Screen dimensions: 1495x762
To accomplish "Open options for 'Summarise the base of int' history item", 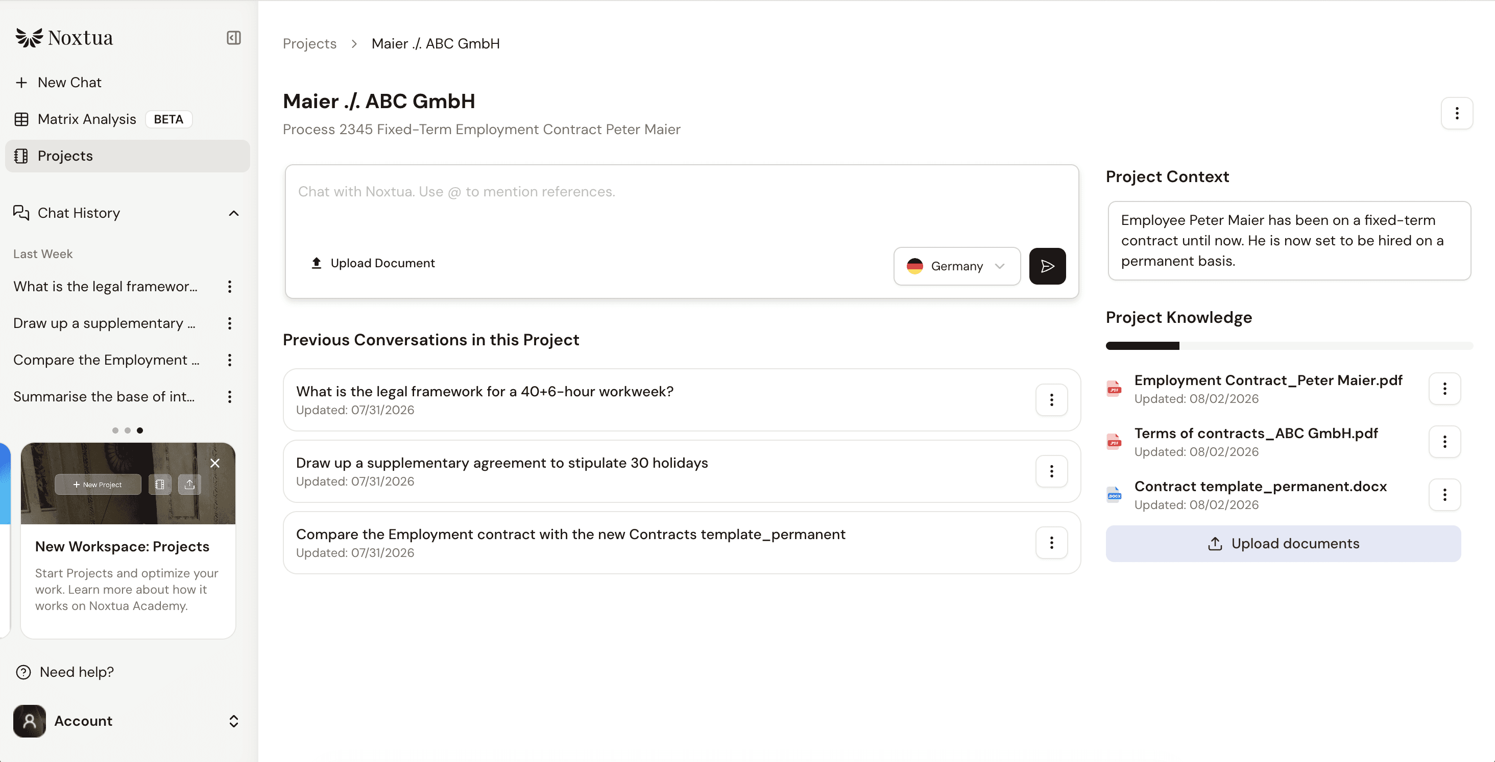I will tap(230, 397).
